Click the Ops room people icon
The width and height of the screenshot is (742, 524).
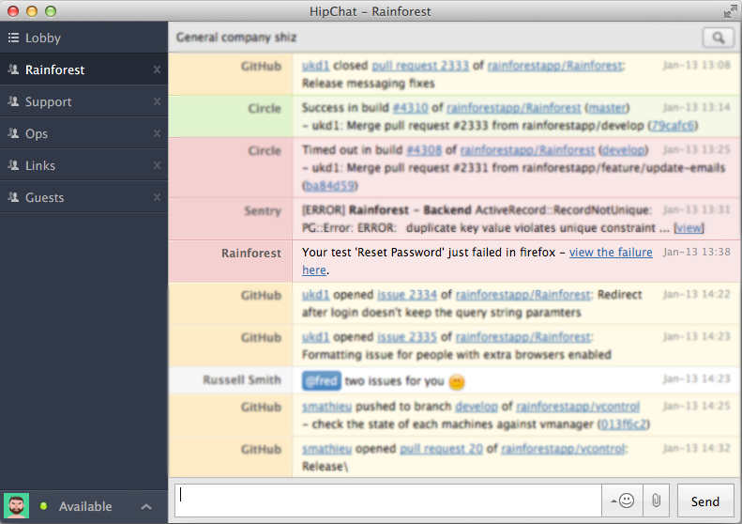click(13, 133)
